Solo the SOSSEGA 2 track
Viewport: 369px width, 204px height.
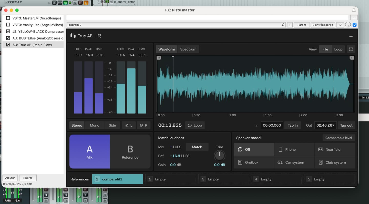[86, 3]
